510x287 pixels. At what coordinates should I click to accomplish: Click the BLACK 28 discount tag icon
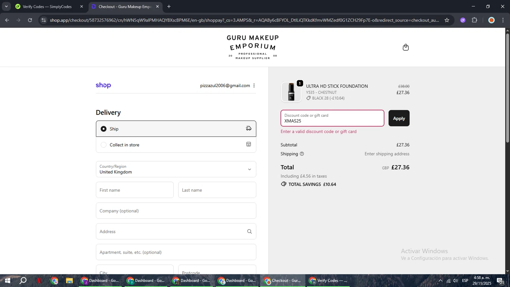308,98
